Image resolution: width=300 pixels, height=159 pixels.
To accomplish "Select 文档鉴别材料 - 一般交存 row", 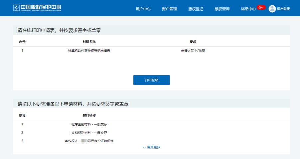I will pos(152,133).
